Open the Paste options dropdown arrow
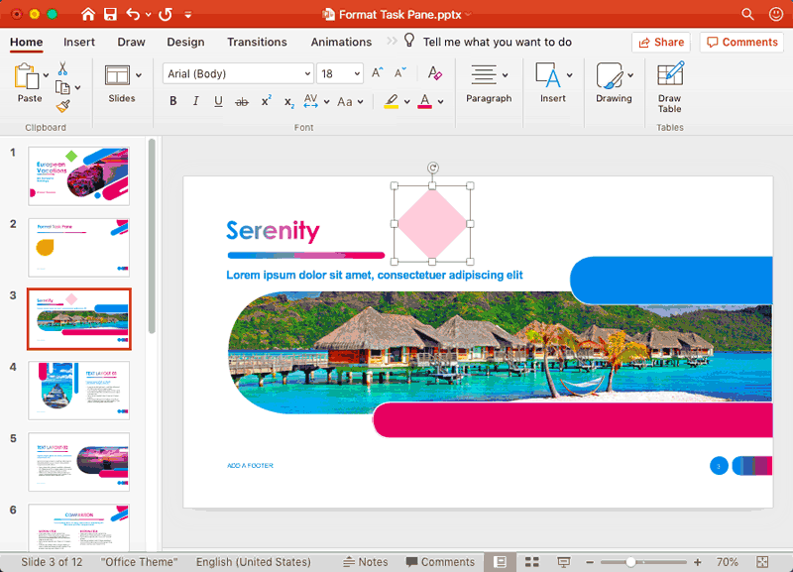The image size is (793, 572). click(x=46, y=74)
